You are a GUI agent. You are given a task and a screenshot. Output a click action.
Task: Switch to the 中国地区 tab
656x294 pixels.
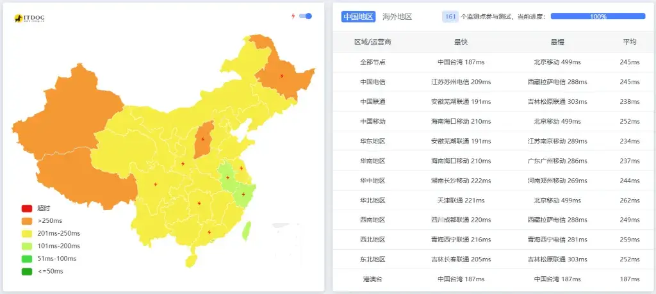pos(358,17)
